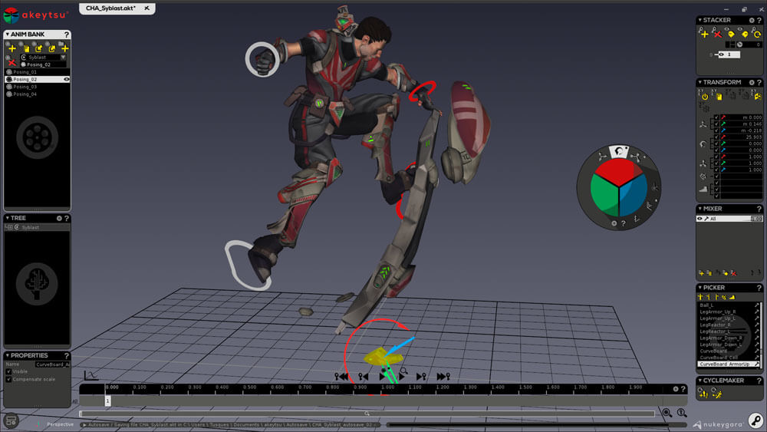Screen dimensions: 767x432
Task: Toggle eye visibility on Posing_02
Action: [x=67, y=79]
